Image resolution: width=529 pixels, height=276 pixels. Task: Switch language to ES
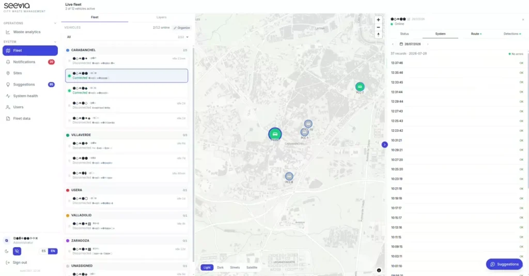(x=43, y=251)
